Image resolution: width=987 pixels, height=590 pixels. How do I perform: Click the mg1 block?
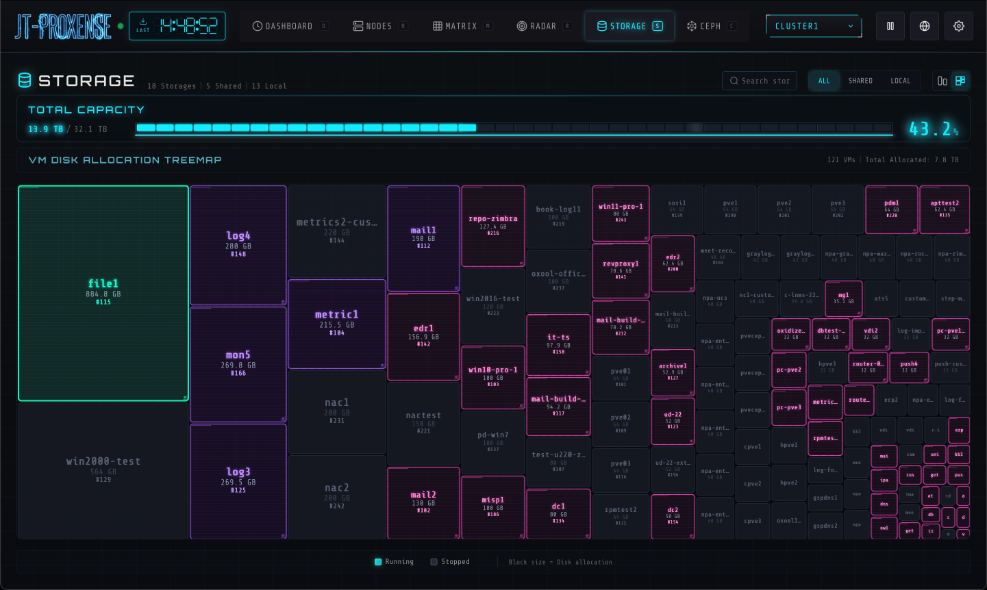(x=844, y=298)
